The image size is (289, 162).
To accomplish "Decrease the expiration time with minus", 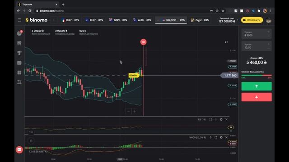I will tap(269, 48).
